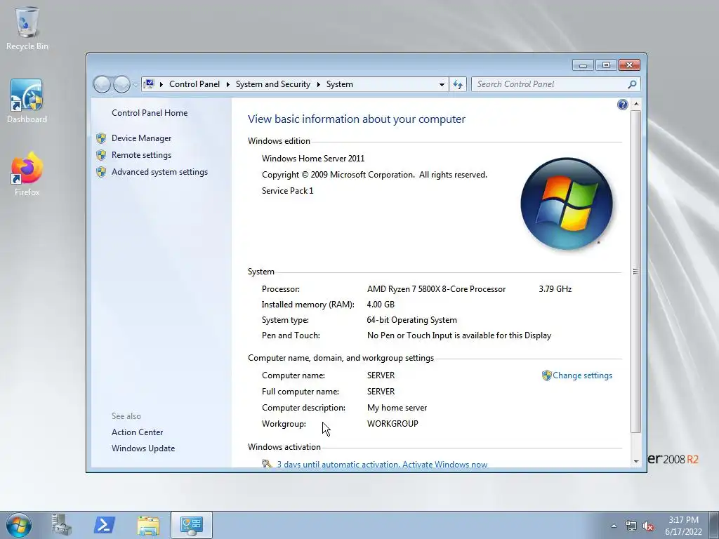Open the Recycle Bin desktop icon

[x=27, y=28]
